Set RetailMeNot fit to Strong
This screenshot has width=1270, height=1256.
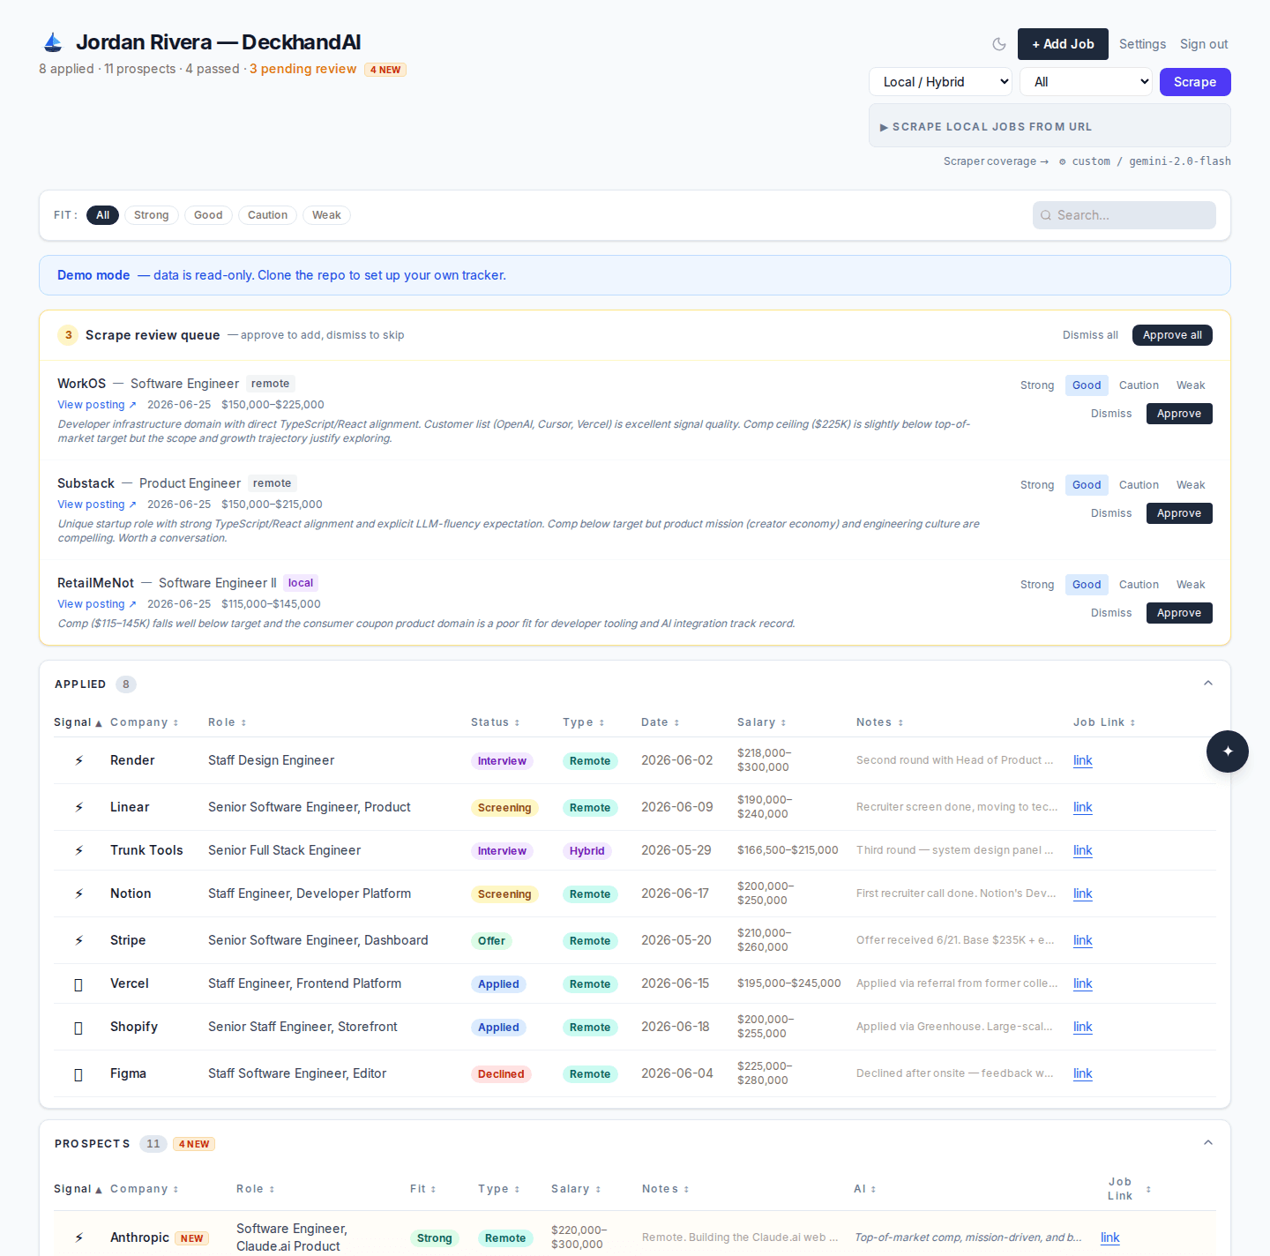1037,585
